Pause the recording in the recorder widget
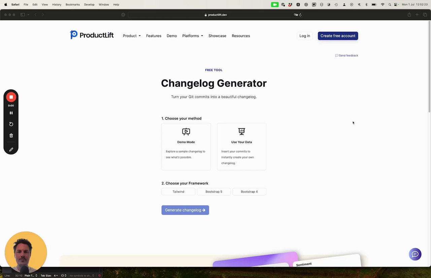431x278 pixels. 11,113
